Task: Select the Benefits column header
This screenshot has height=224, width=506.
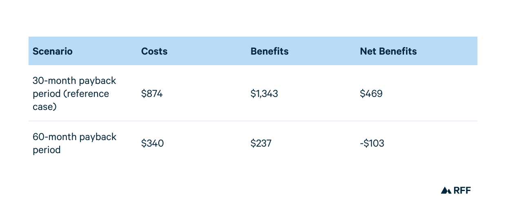Action: 269,51
